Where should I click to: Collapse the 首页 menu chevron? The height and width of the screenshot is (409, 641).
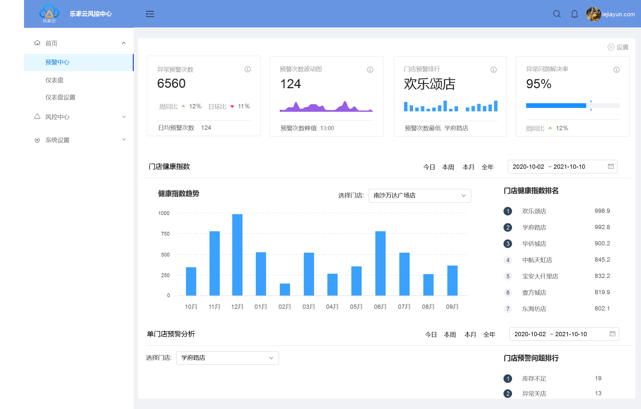click(124, 43)
